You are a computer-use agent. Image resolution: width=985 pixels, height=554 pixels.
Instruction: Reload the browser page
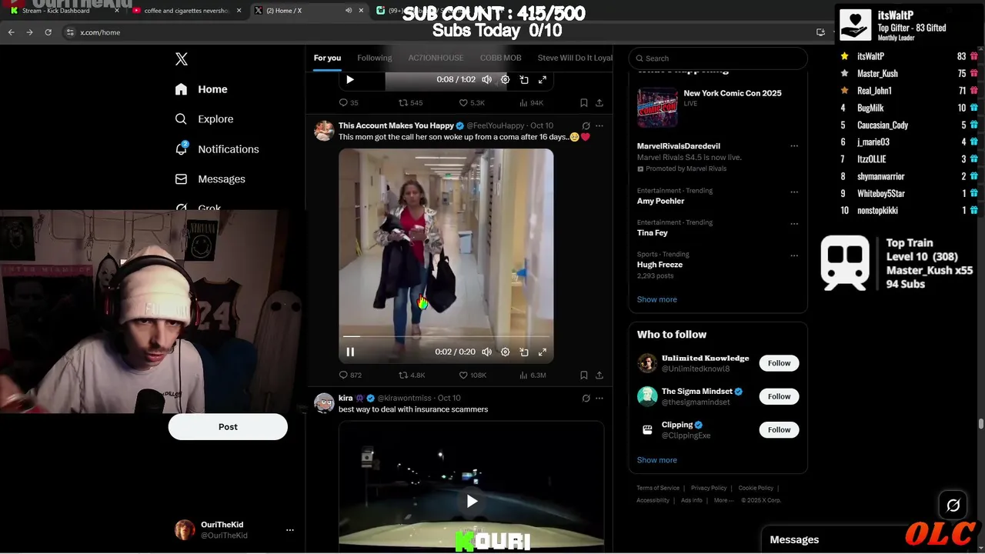(48, 32)
